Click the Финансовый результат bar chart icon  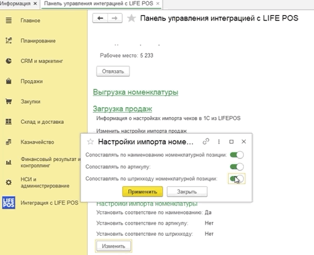click(9, 162)
